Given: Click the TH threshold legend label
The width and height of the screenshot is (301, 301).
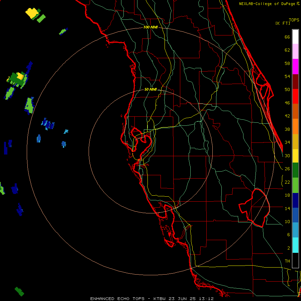Looking at the screenshot, I should (x=287, y=261).
